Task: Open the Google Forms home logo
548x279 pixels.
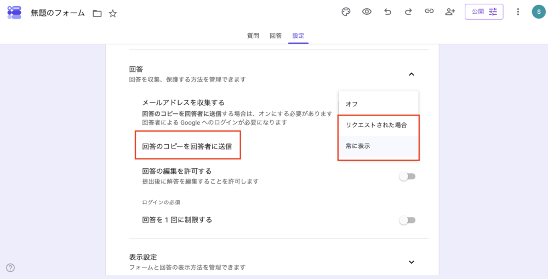Action: point(14,13)
